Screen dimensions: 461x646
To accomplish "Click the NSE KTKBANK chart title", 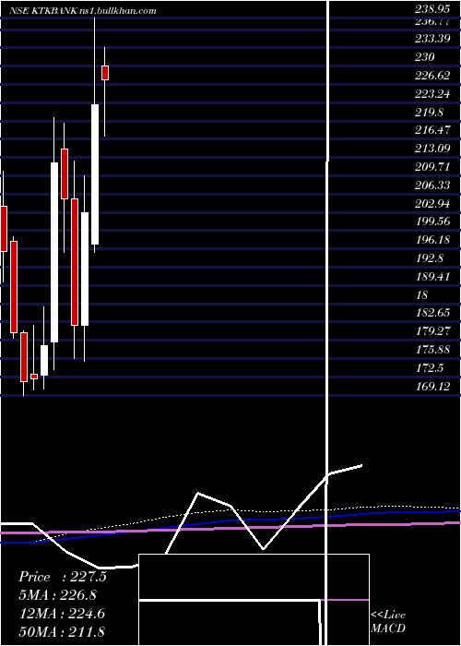I will pyautogui.click(x=83, y=11).
